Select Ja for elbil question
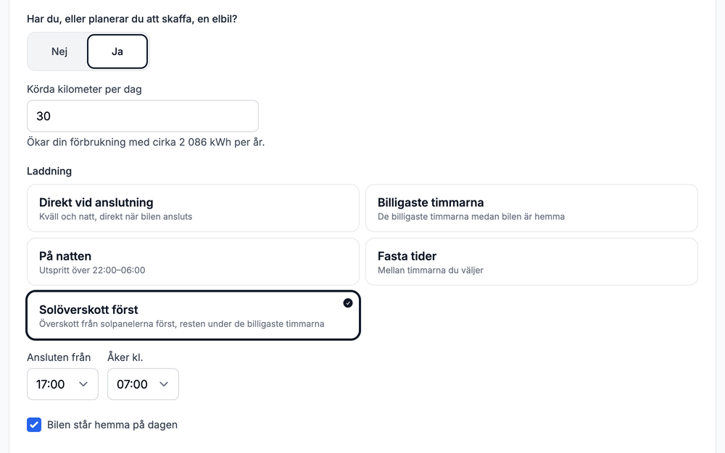This screenshot has height=453, width=725. point(117,51)
